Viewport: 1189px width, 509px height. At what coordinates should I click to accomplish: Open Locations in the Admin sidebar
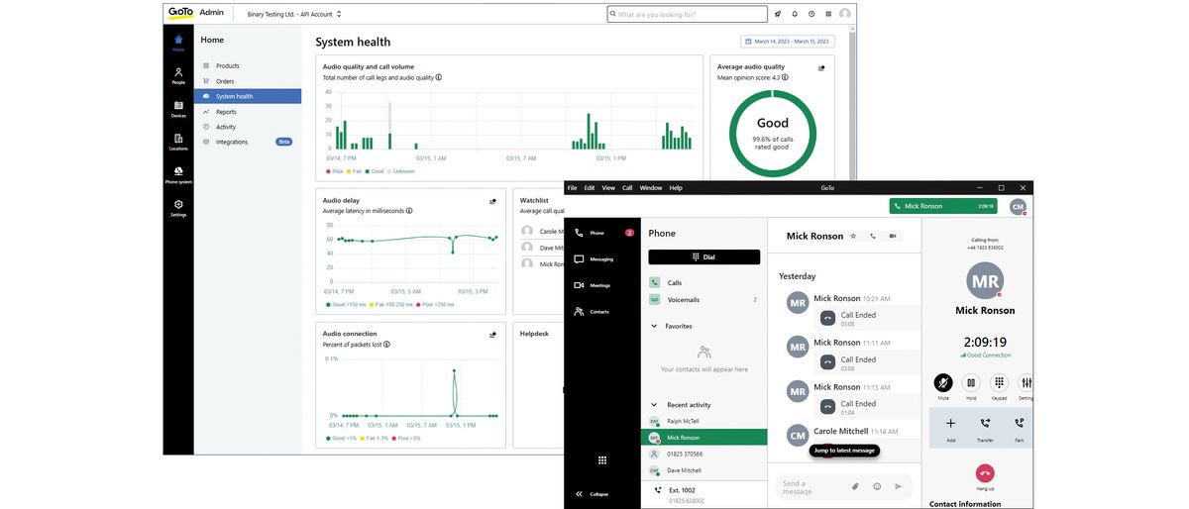click(178, 142)
